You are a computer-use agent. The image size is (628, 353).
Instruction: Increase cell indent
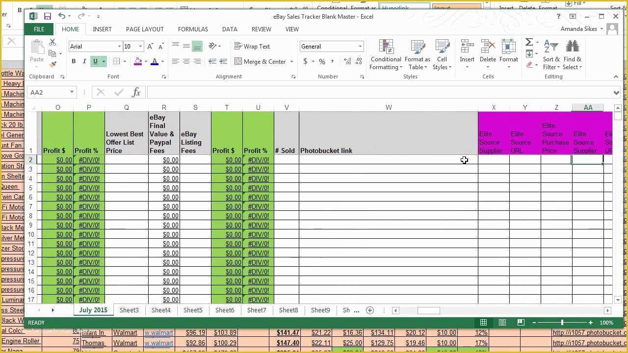[223, 61]
